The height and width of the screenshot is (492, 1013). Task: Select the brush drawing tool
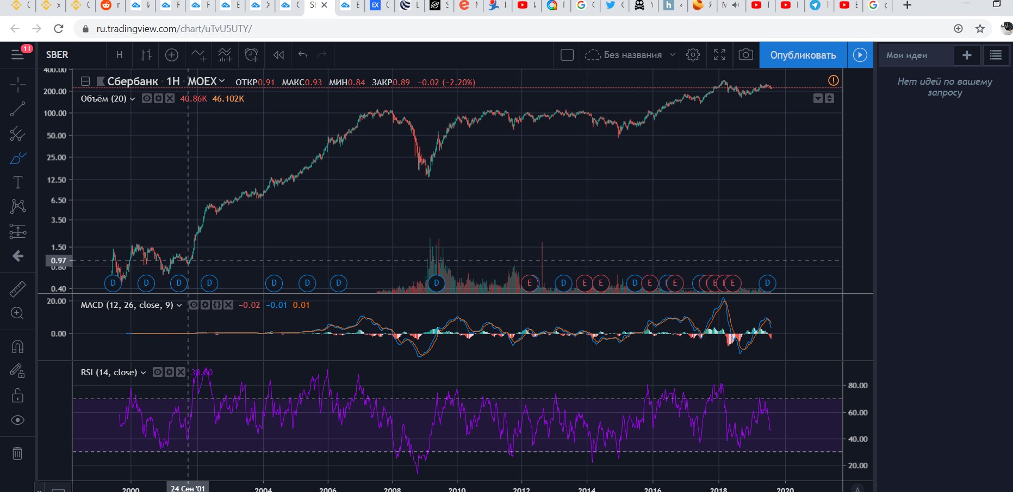pyautogui.click(x=17, y=158)
